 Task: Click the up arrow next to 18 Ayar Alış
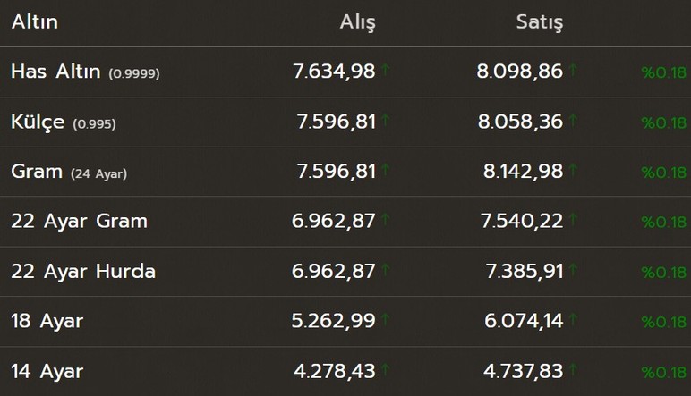tap(385, 319)
